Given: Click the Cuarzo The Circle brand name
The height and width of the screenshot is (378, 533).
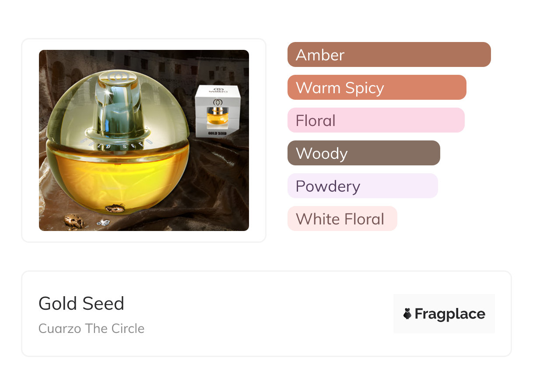Looking at the screenshot, I should pos(91,329).
